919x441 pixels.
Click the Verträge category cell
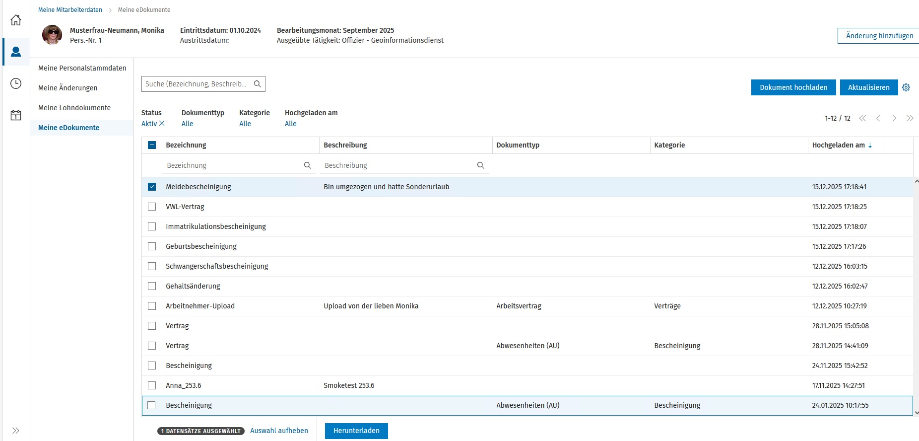point(667,306)
